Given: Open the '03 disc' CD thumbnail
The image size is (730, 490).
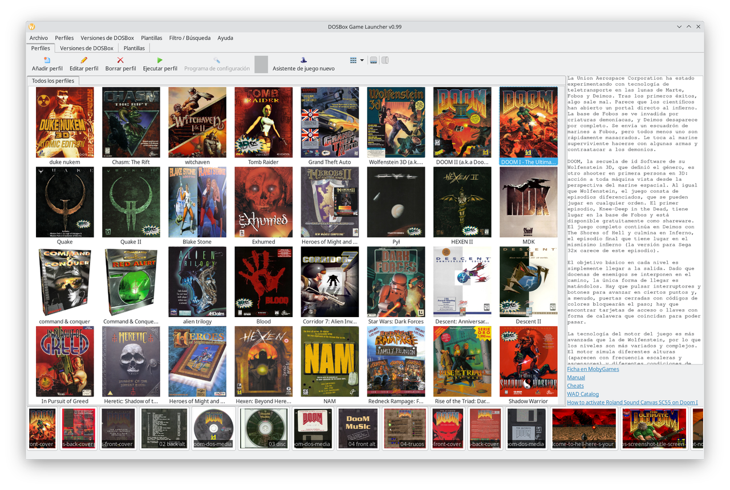Looking at the screenshot, I should click(x=263, y=428).
